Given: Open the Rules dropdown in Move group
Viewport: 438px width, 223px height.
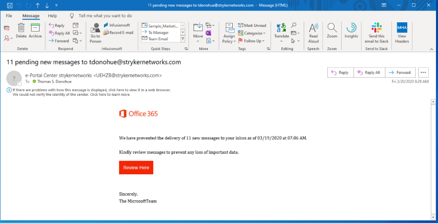Looking at the screenshot, I should (210, 25).
